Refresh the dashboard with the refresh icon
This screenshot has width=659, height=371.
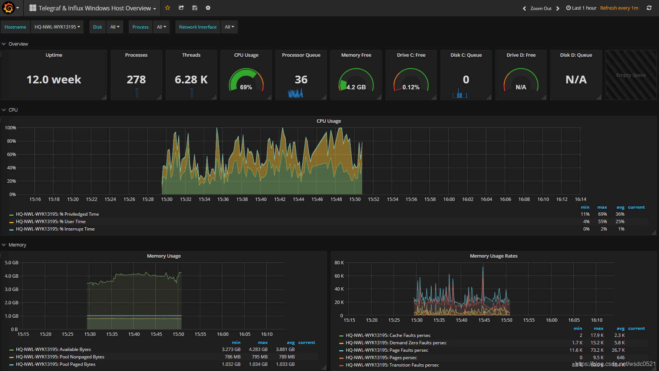click(x=649, y=8)
